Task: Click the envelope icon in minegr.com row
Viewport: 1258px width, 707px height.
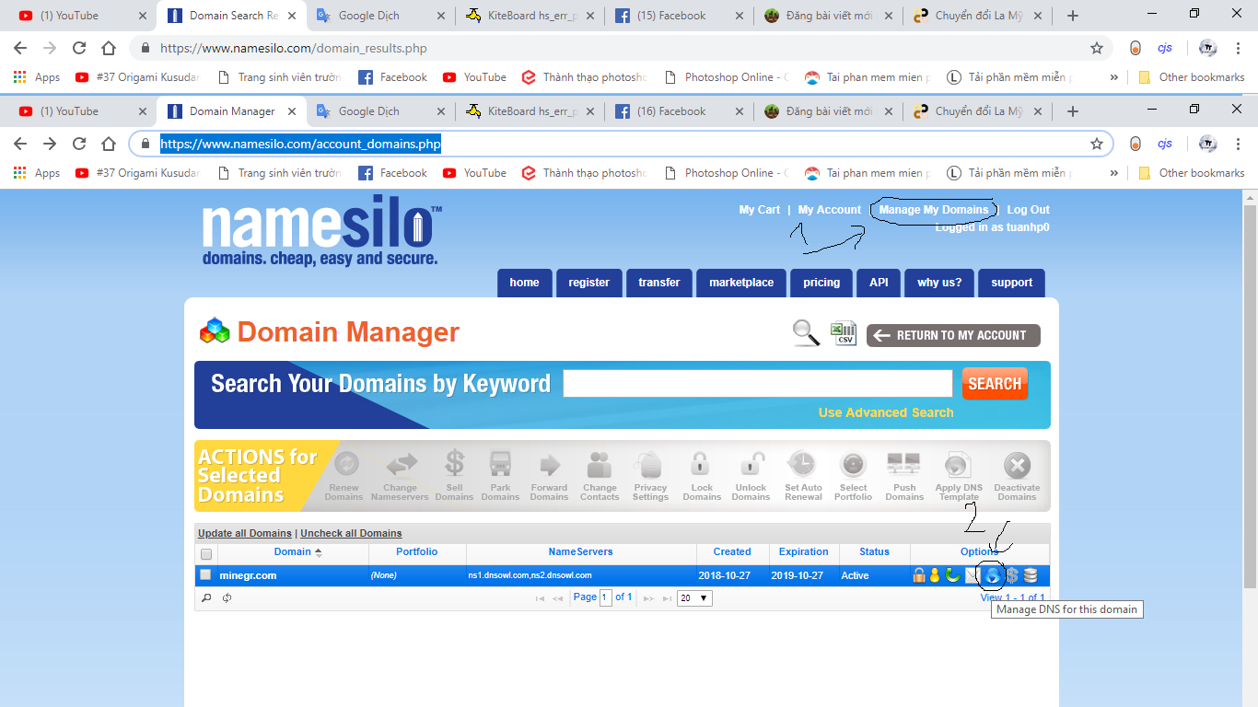Action: (x=972, y=575)
